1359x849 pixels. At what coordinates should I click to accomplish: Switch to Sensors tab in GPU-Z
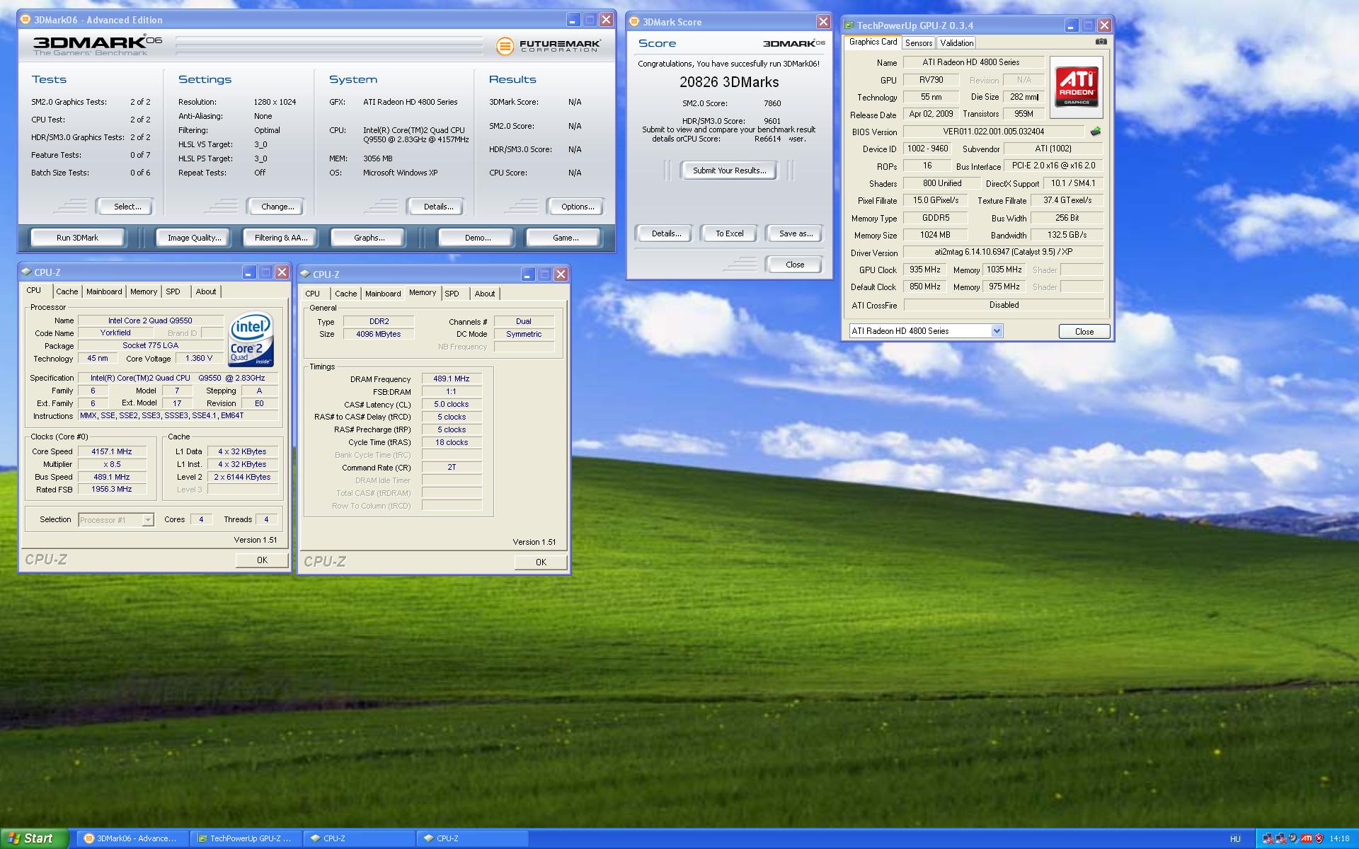[919, 43]
